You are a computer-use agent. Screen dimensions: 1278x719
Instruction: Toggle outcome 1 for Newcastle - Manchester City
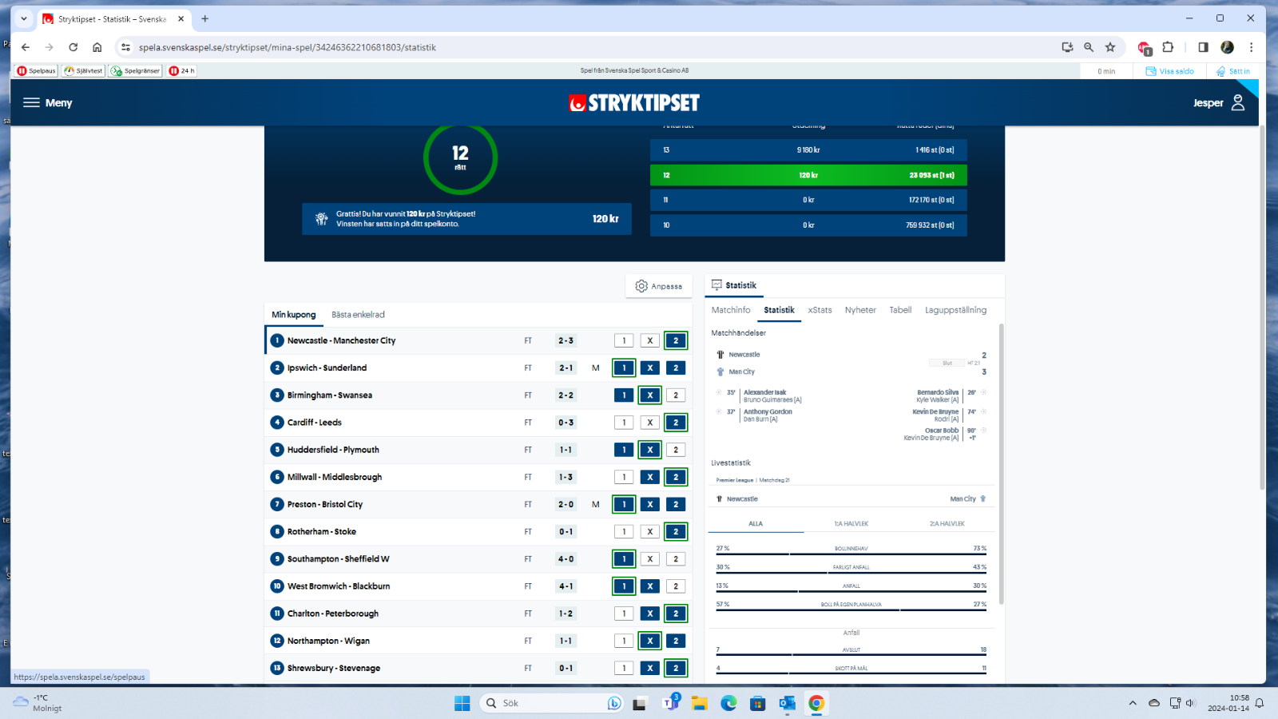click(624, 341)
